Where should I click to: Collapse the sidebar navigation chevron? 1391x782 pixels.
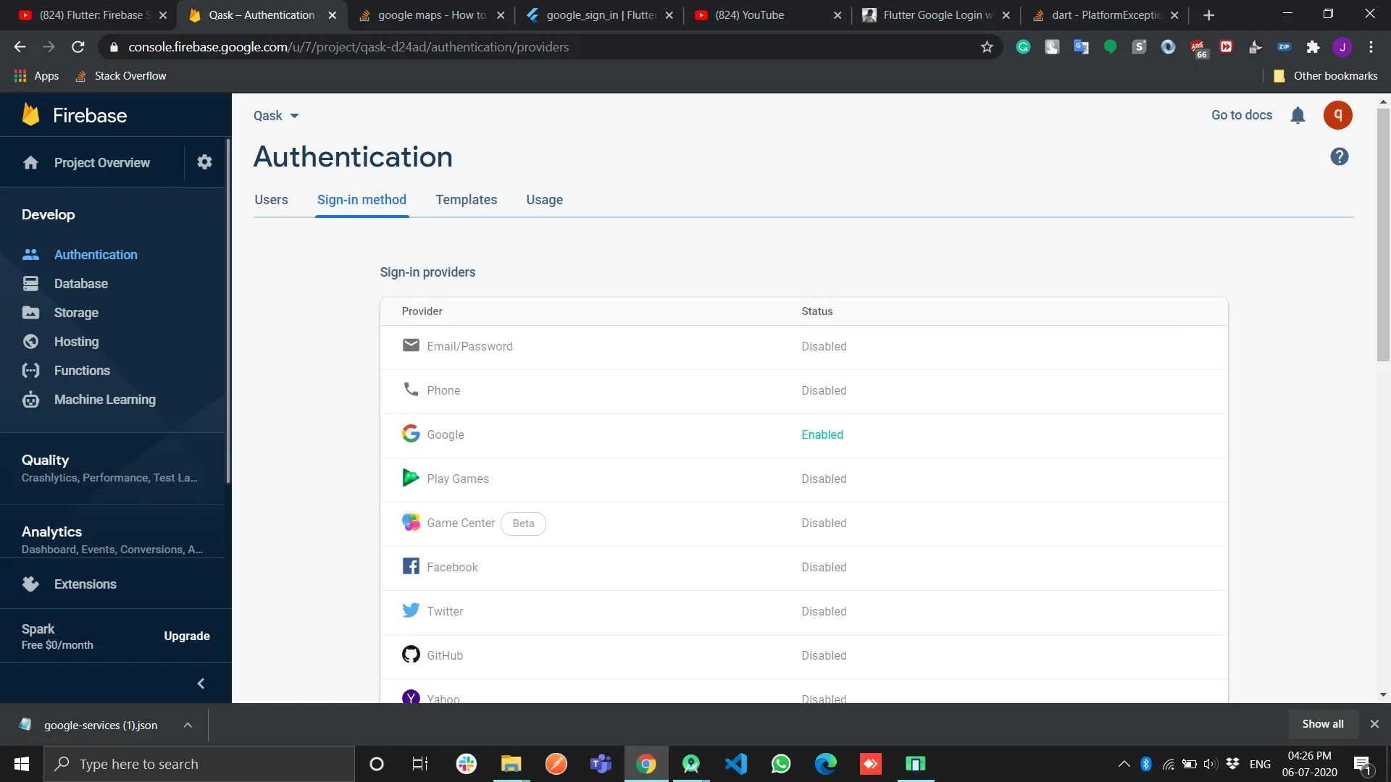pos(201,684)
